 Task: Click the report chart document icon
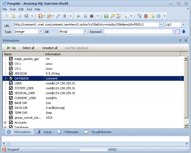20,16
